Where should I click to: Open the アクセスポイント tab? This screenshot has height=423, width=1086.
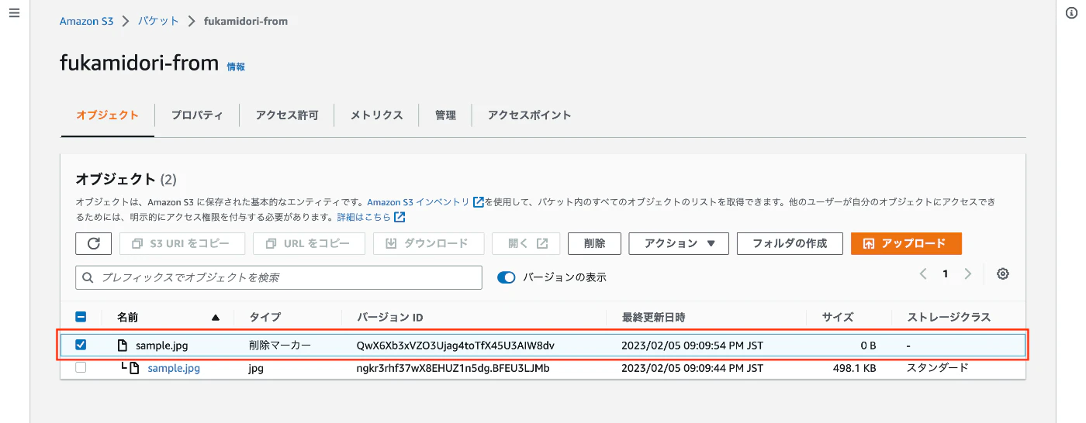[530, 115]
